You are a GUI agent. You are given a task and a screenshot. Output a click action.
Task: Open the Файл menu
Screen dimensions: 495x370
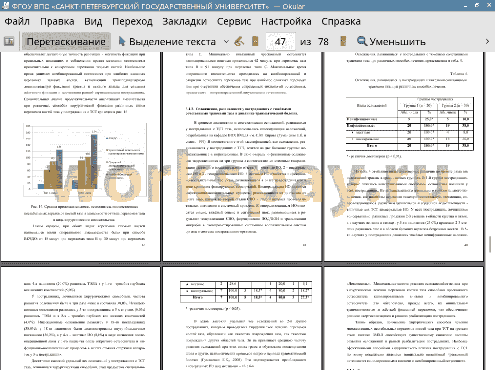point(17,21)
